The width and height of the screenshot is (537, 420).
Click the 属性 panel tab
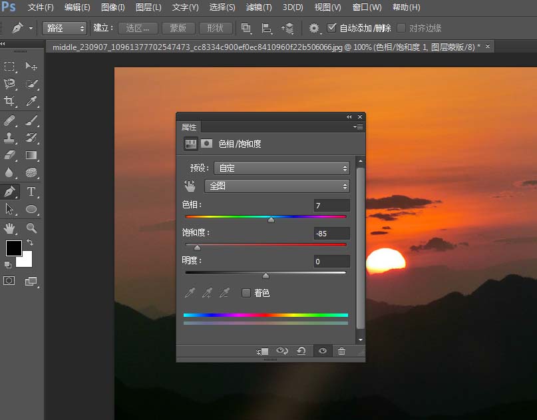[189, 127]
